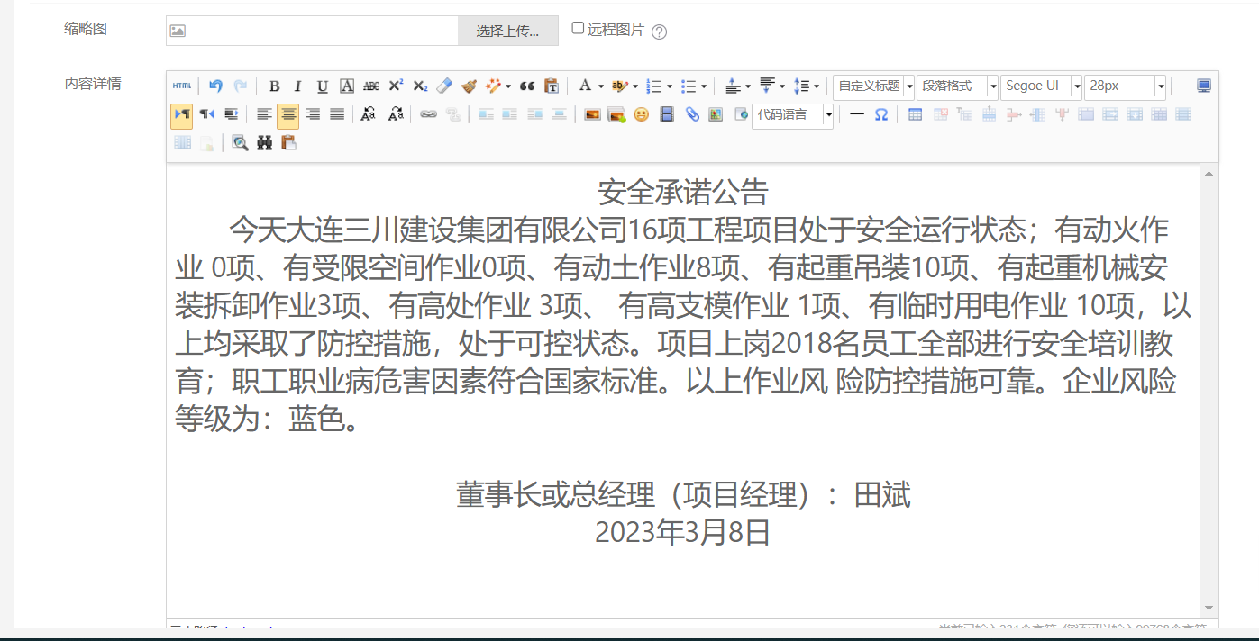Click the 2023年3月8日 date line
Image resolution: width=1259 pixels, height=641 pixels.
pyautogui.click(x=683, y=533)
